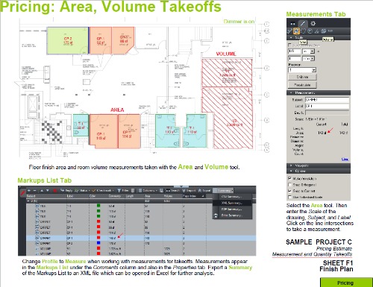The width and height of the screenshot is (373, 287).
Task: Choose XML Summary from the Summary menu
Action: [x=231, y=203]
